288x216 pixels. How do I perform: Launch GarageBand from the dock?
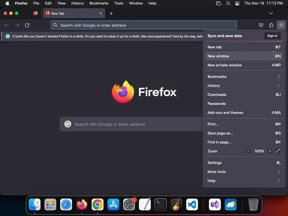coord(176,204)
